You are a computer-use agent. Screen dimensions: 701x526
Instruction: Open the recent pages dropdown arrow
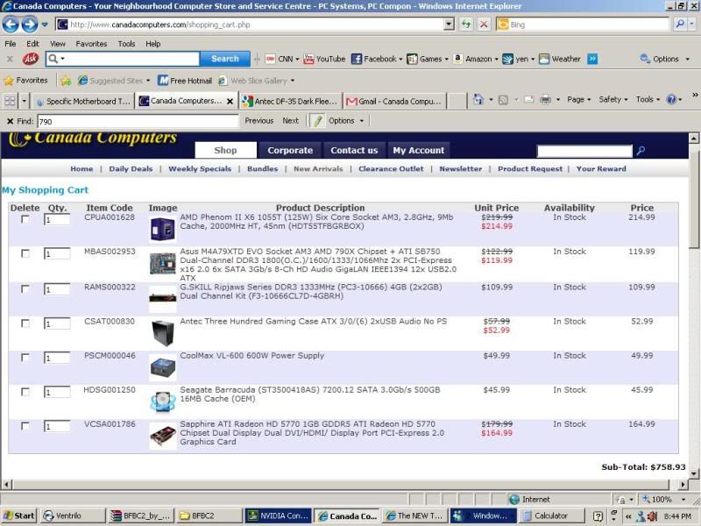(45, 25)
